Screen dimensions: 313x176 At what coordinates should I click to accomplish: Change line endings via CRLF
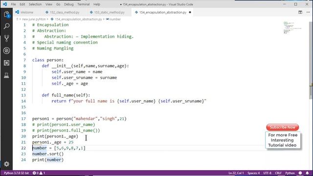pyautogui.click(x=278, y=173)
